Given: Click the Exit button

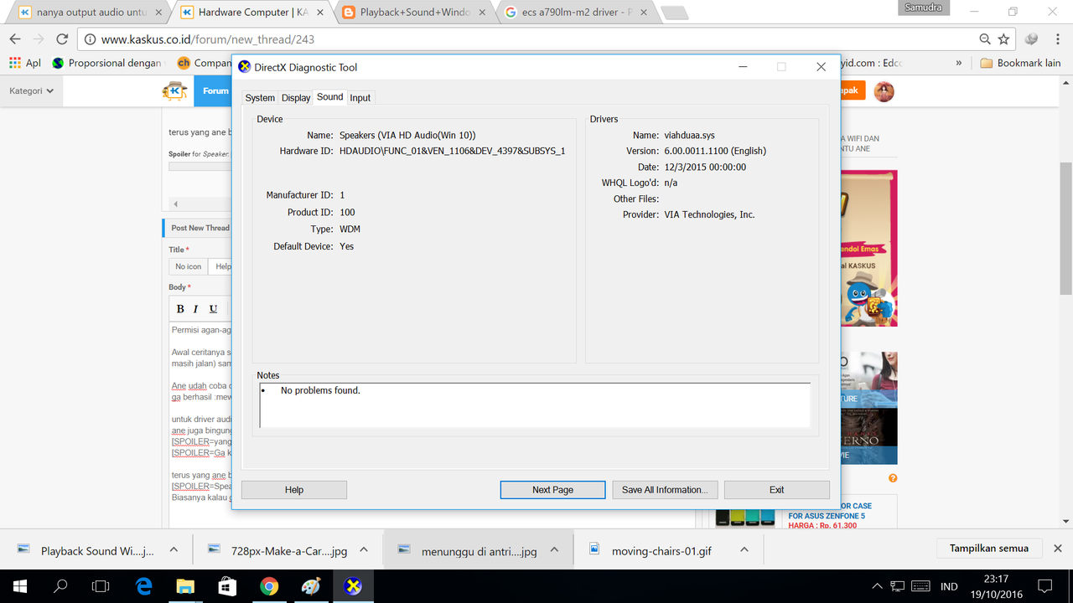Looking at the screenshot, I should point(777,490).
